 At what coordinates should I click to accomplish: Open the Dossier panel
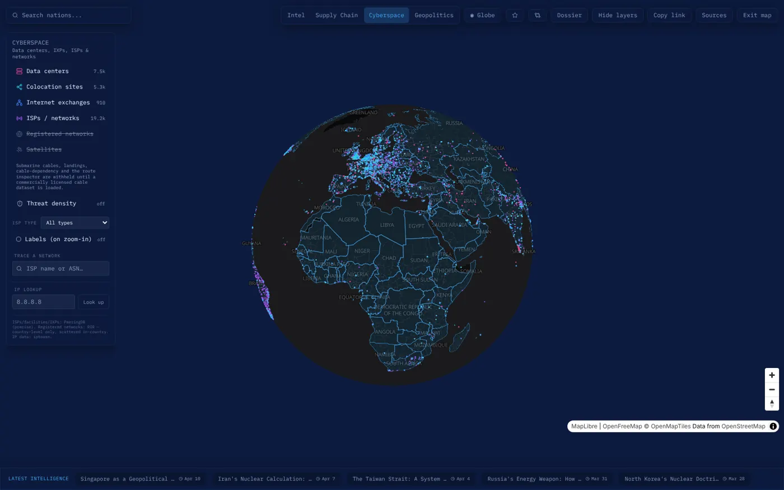(569, 15)
